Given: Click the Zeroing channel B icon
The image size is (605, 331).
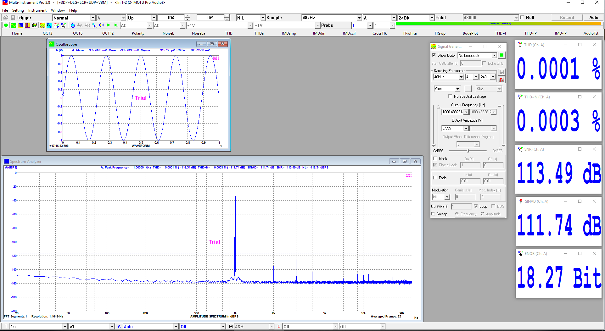Looking at the screenshot, I should pos(87,25).
